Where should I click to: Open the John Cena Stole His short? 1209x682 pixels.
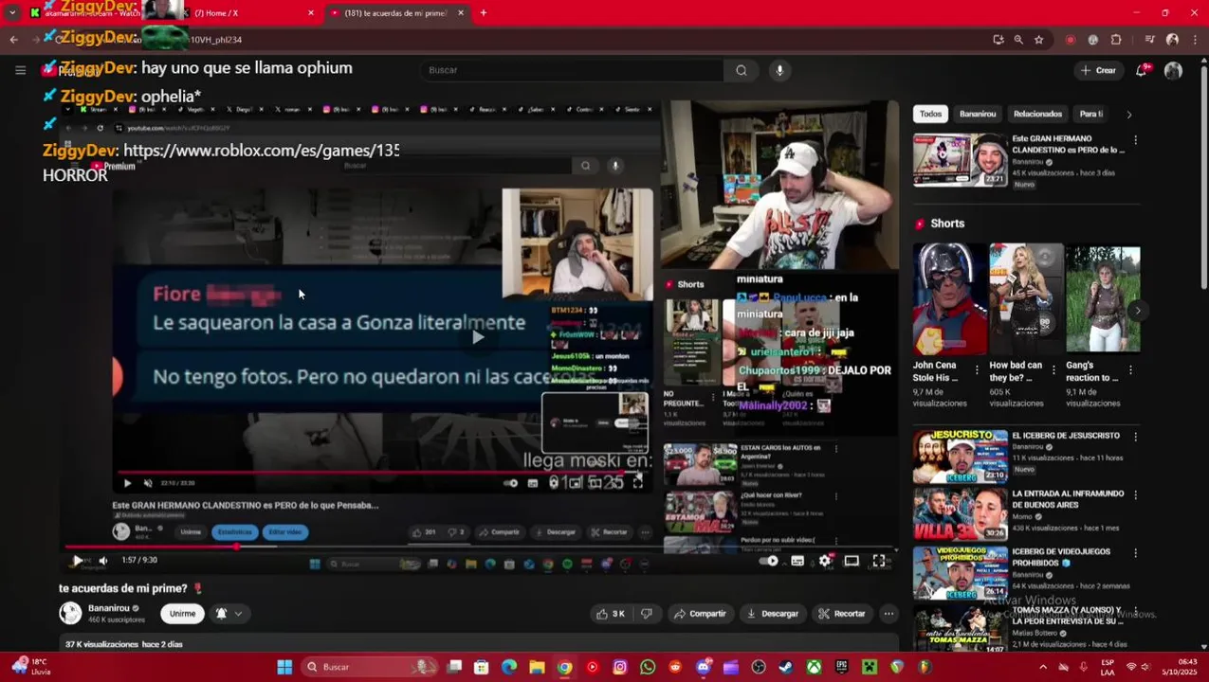[x=949, y=299]
